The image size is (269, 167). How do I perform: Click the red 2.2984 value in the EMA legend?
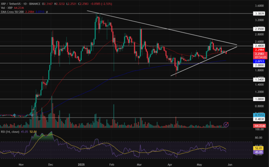coord(30,12)
